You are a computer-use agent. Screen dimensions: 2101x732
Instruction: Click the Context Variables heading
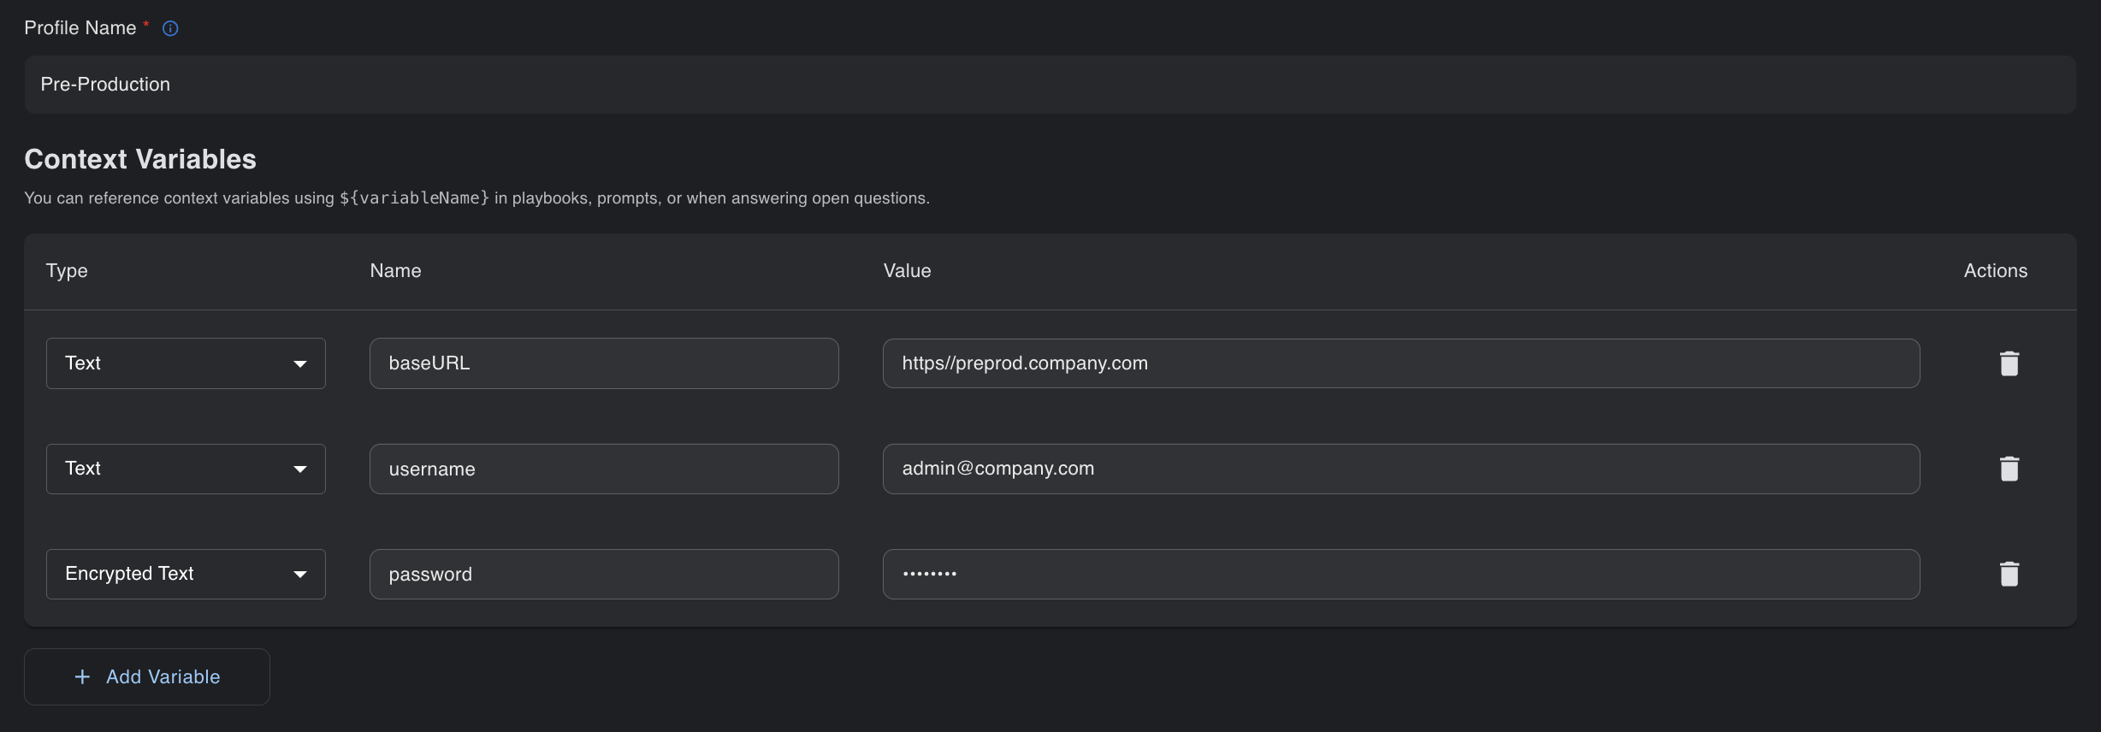click(140, 159)
